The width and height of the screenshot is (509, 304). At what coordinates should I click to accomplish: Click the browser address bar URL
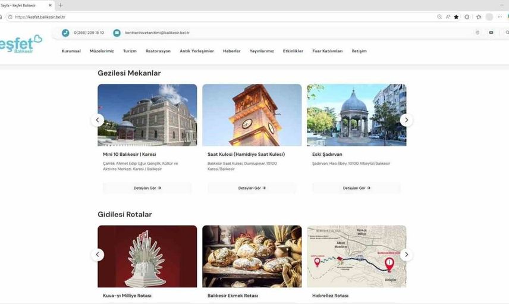[40, 17]
